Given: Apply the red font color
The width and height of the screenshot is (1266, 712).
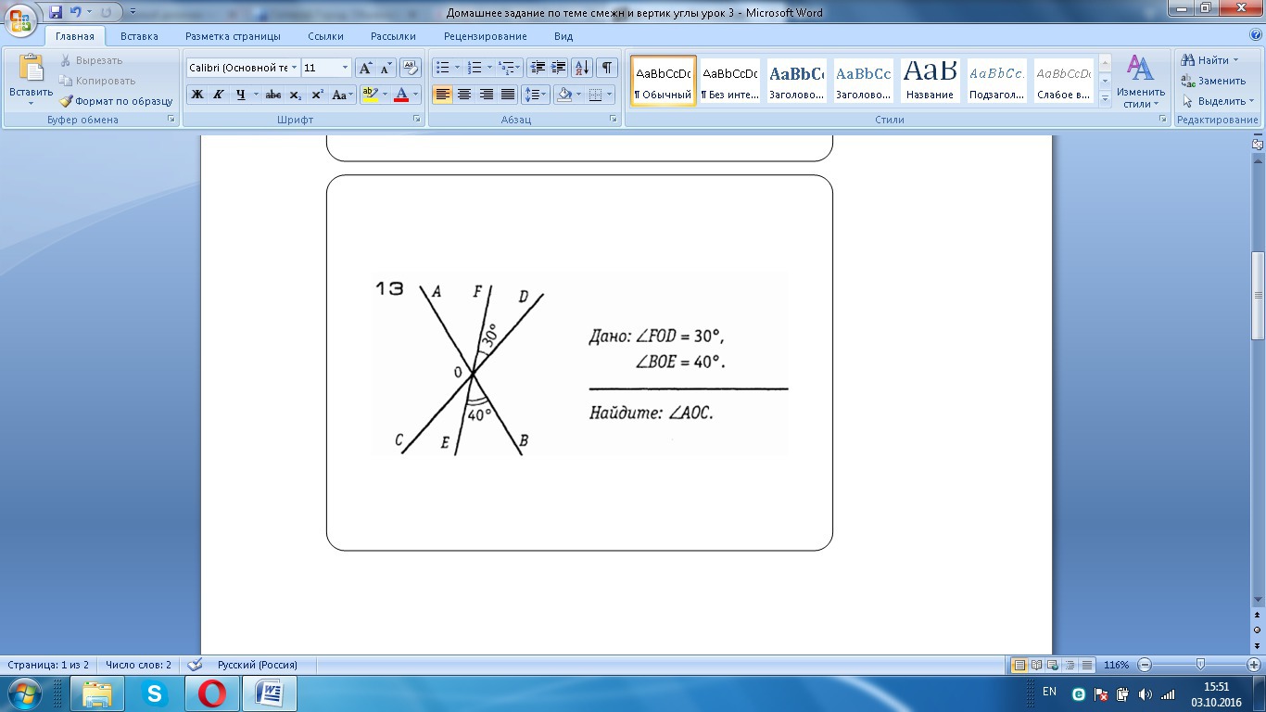Looking at the screenshot, I should pos(401,95).
